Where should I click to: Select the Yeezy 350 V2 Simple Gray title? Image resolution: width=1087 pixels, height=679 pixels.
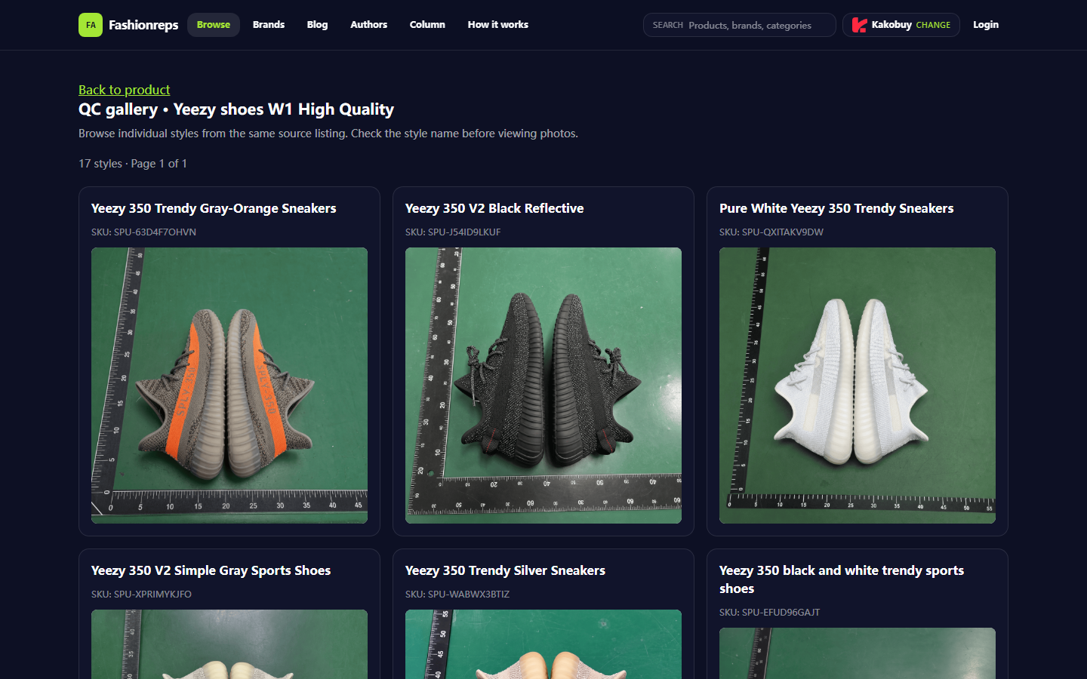tap(211, 570)
